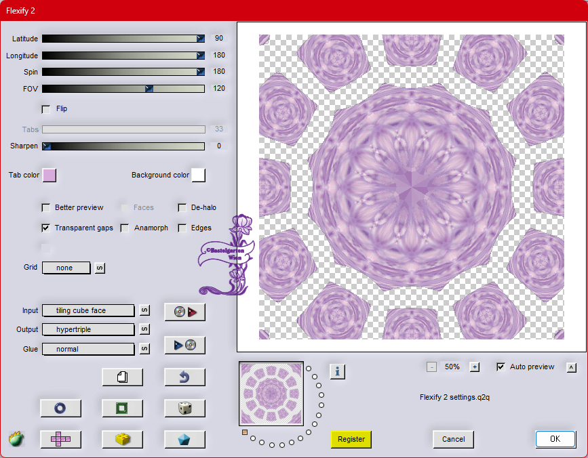This screenshot has height=458, width=588.
Task: Pick the Tab color swatch
Action: 50,175
